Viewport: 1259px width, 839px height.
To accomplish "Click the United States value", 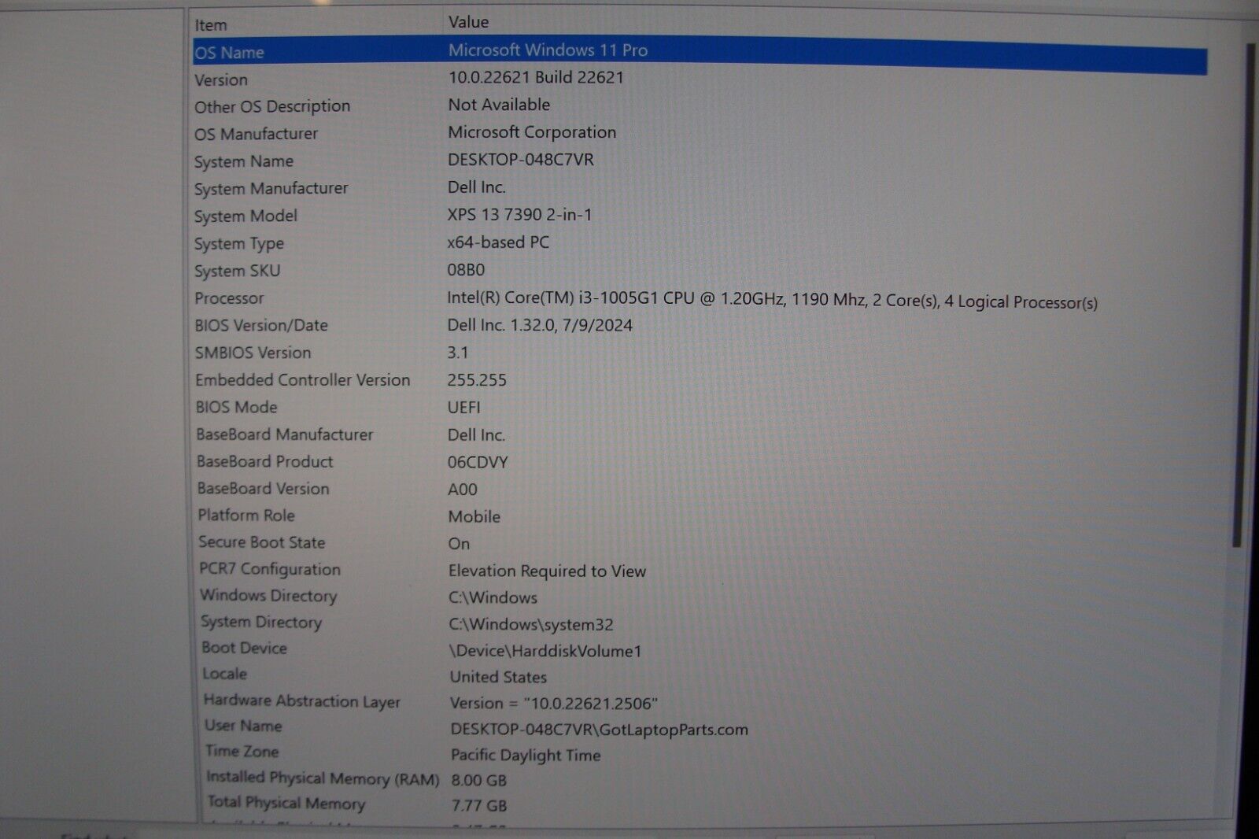I will (x=498, y=678).
